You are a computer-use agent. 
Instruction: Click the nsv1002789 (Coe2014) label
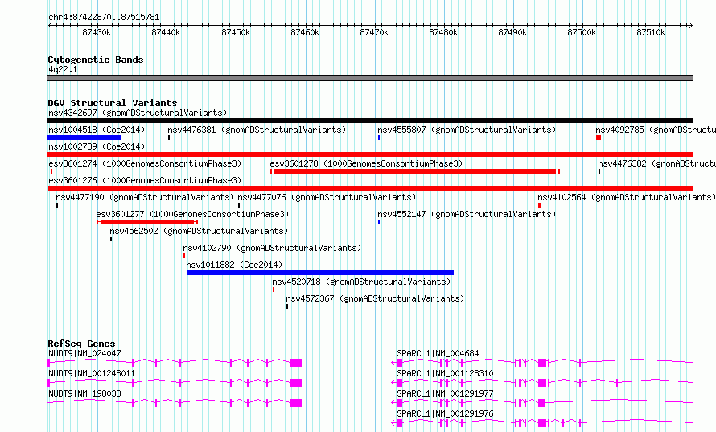tap(97, 146)
